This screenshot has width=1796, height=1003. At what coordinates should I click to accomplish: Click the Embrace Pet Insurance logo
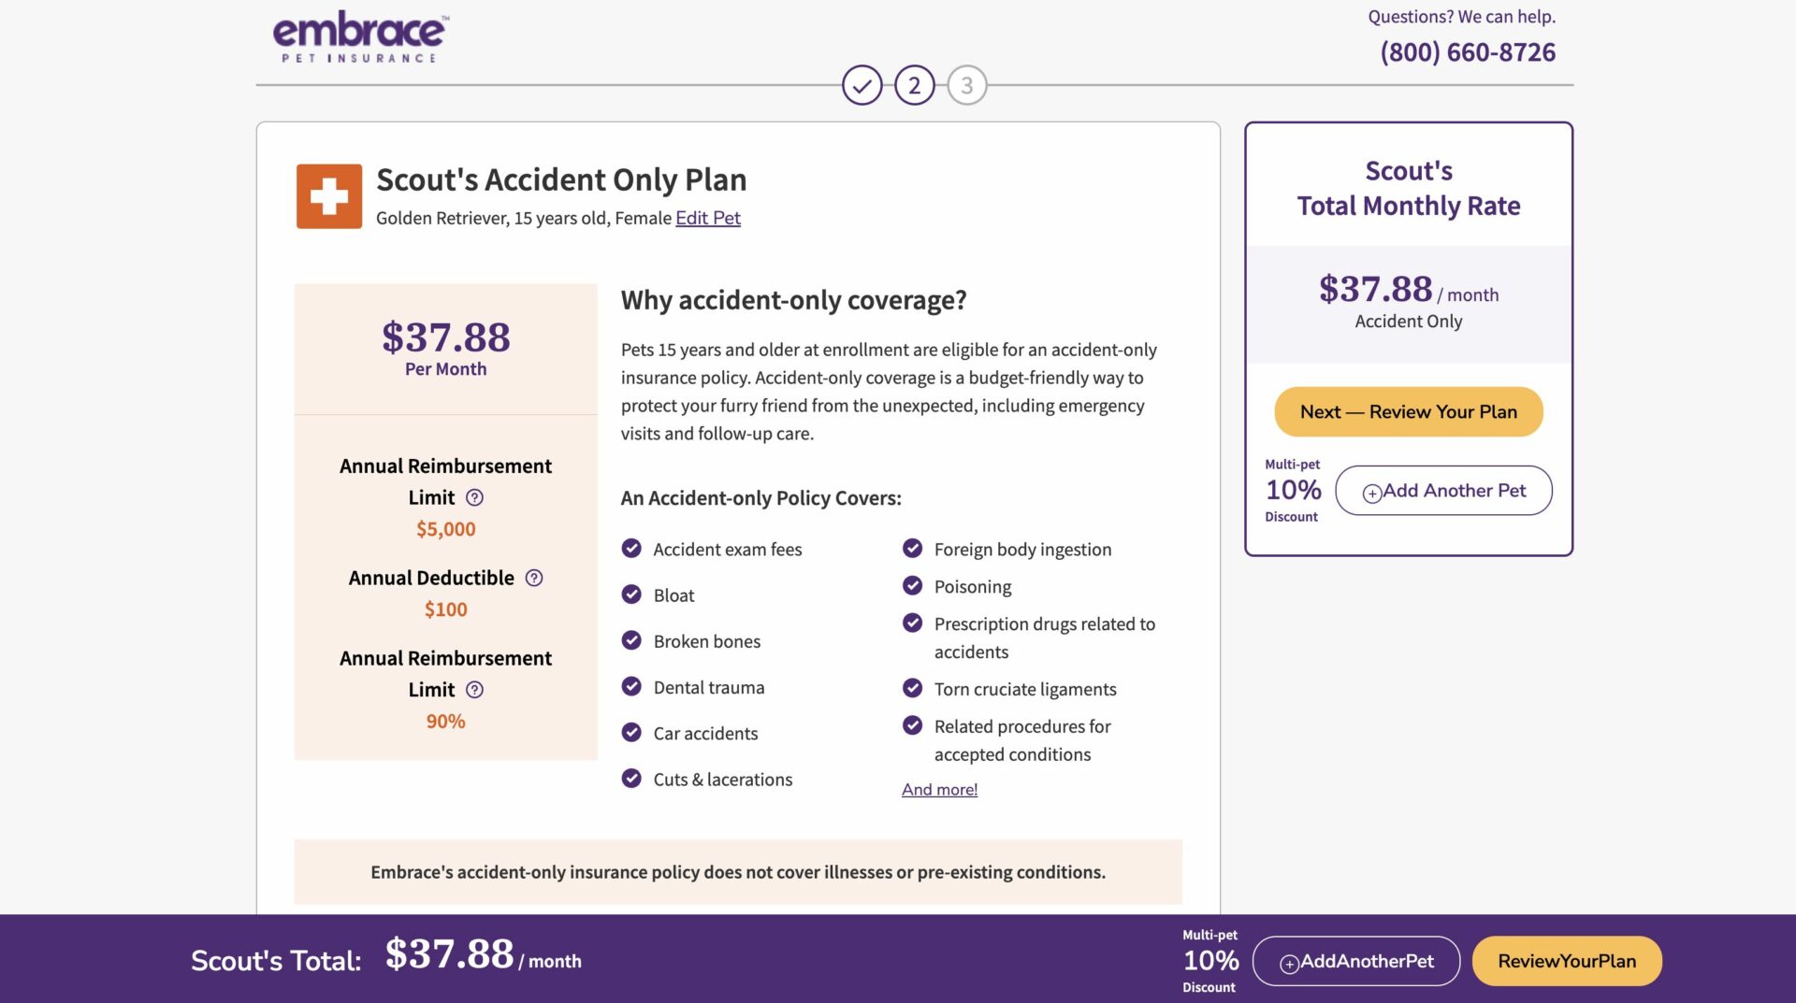(360, 37)
